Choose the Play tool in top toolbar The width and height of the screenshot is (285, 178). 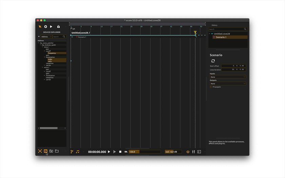(51, 27)
